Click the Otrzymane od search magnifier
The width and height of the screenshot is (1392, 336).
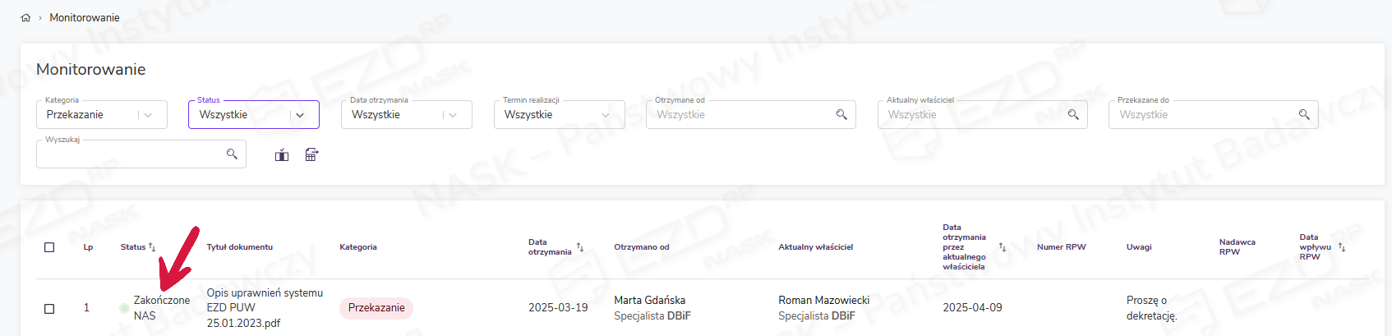click(841, 114)
